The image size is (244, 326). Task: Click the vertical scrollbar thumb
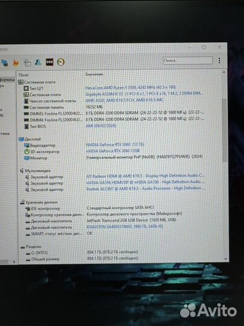(x=225, y=130)
